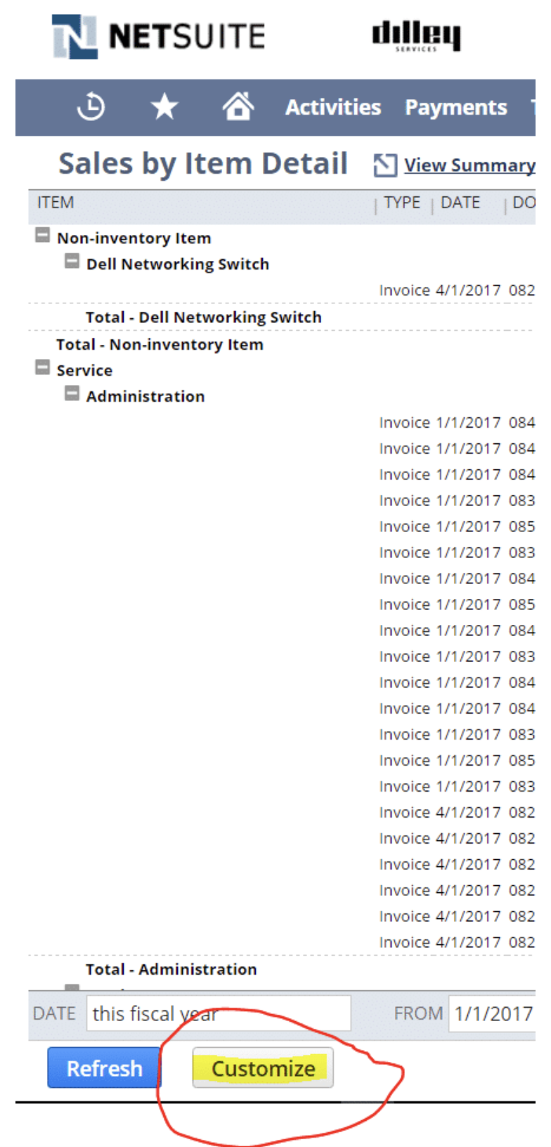Viewport: 551px width, 1147px height.
Task: Click the DATE field showing this fiscal year
Action: click(x=218, y=1013)
